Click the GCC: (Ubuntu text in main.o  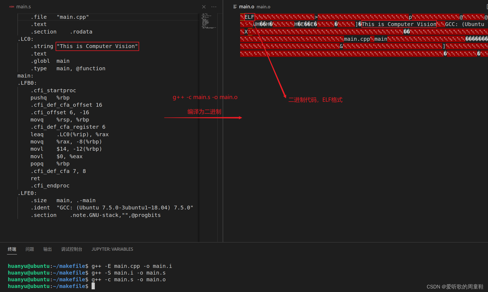tap(465, 24)
